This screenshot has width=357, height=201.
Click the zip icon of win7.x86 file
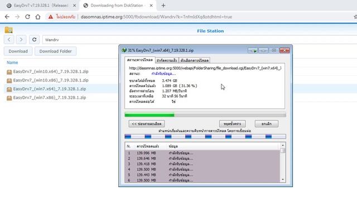pos(9,98)
